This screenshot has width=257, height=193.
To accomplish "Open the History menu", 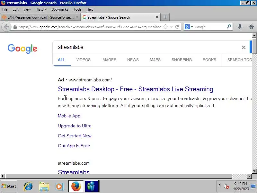I will tap(41, 9).
